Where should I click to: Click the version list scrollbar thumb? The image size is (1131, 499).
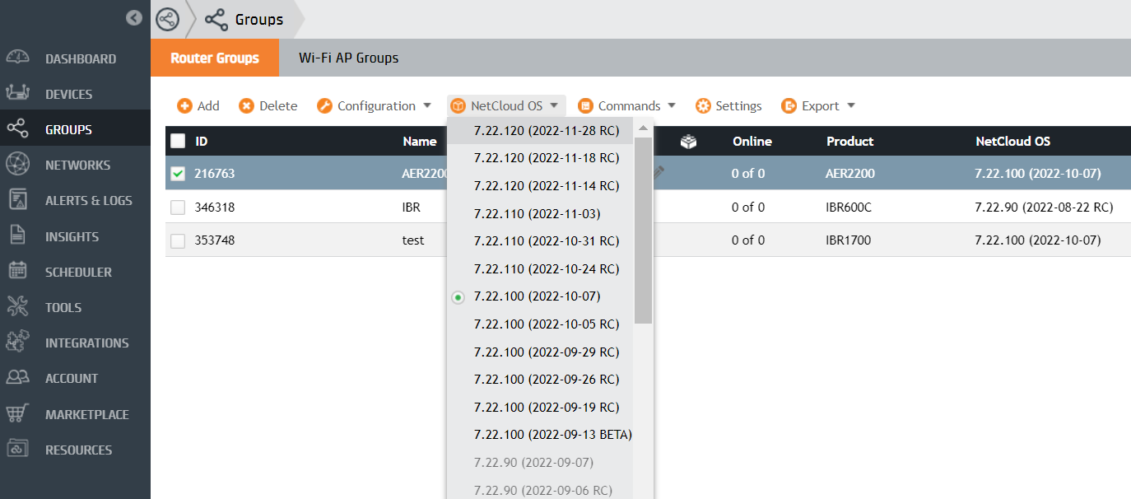[x=644, y=231]
